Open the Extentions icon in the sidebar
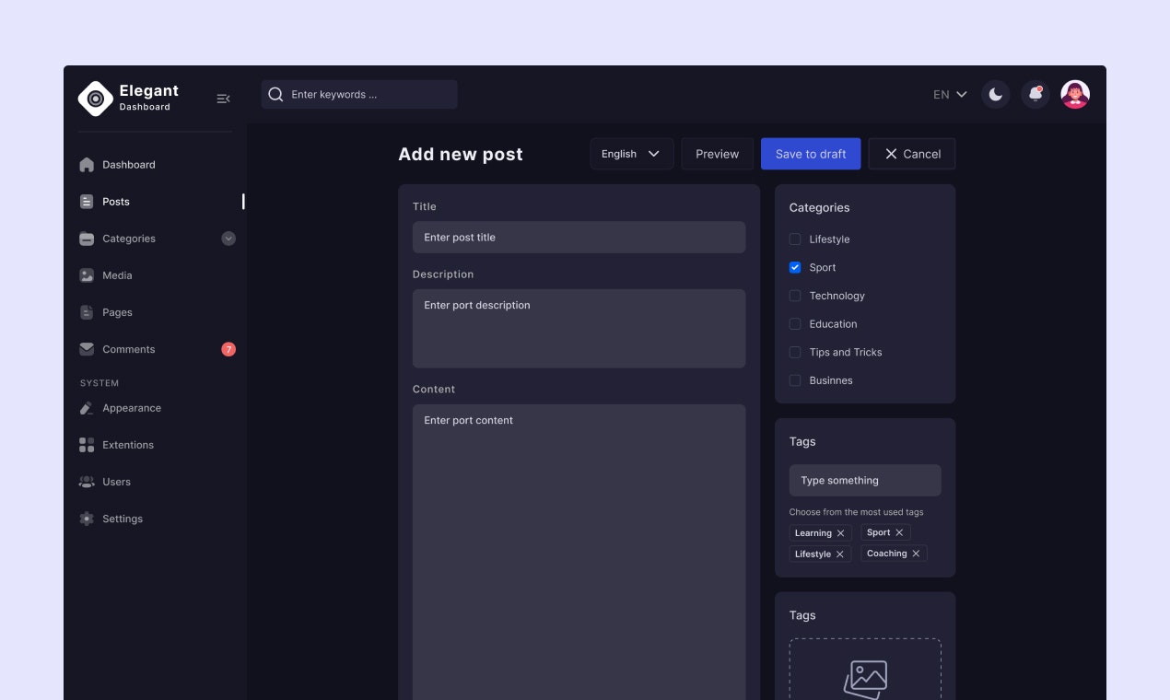1170x700 pixels. pyautogui.click(x=86, y=445)
